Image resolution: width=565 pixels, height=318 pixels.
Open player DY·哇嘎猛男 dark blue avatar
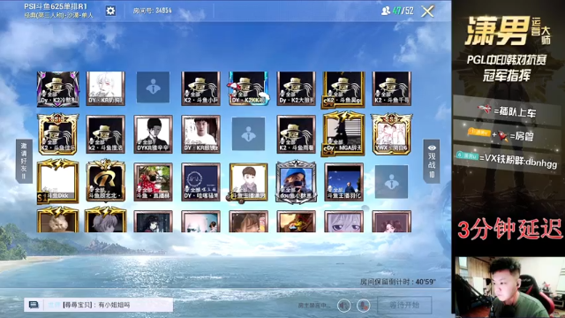[x=200, y=182]
